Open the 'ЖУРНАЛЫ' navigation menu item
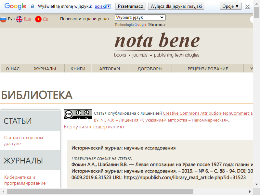The image size is (260, 195). tap(45, 69)
